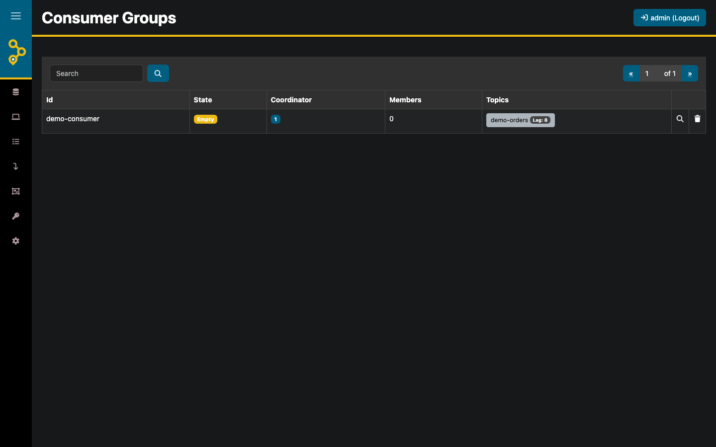This screenshot has width=716, height=447.
Task: Open the list sidebar icon
Action: pyautogui.click(x=16, y=142)
